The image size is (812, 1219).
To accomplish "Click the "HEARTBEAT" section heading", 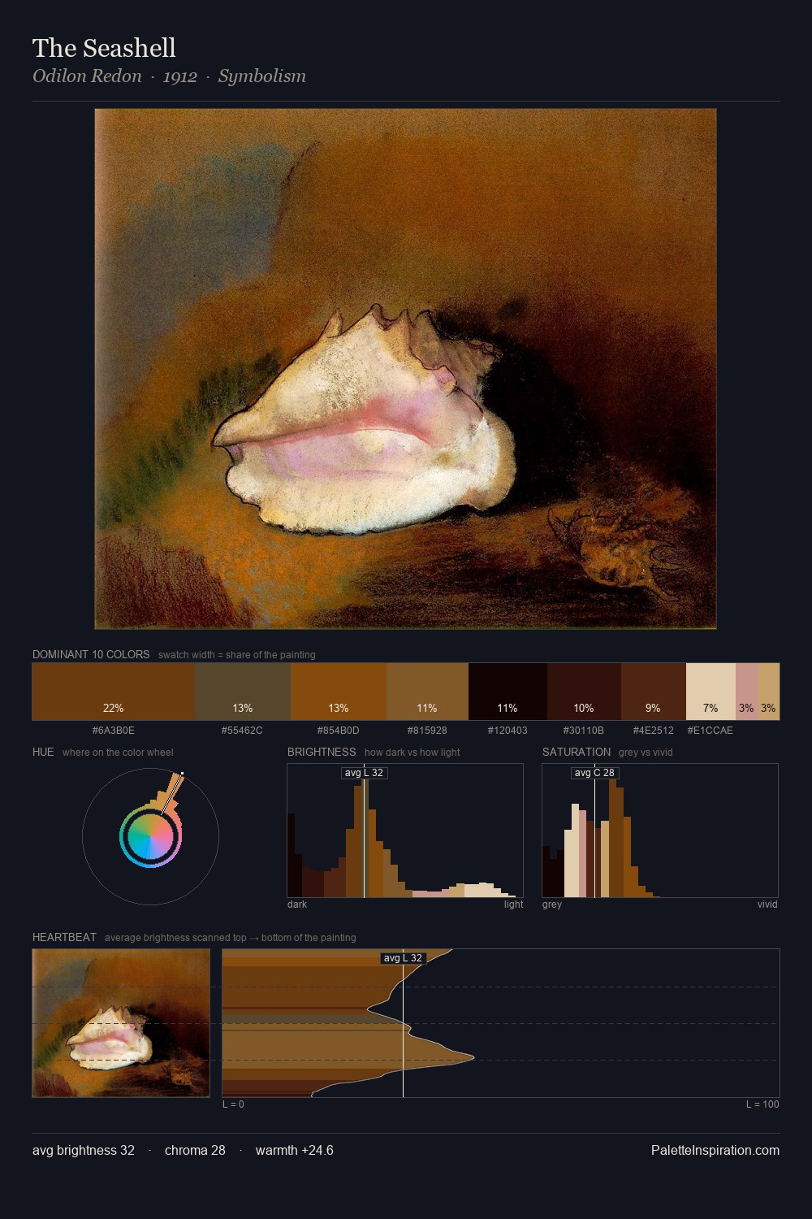I will coord(64,937).
